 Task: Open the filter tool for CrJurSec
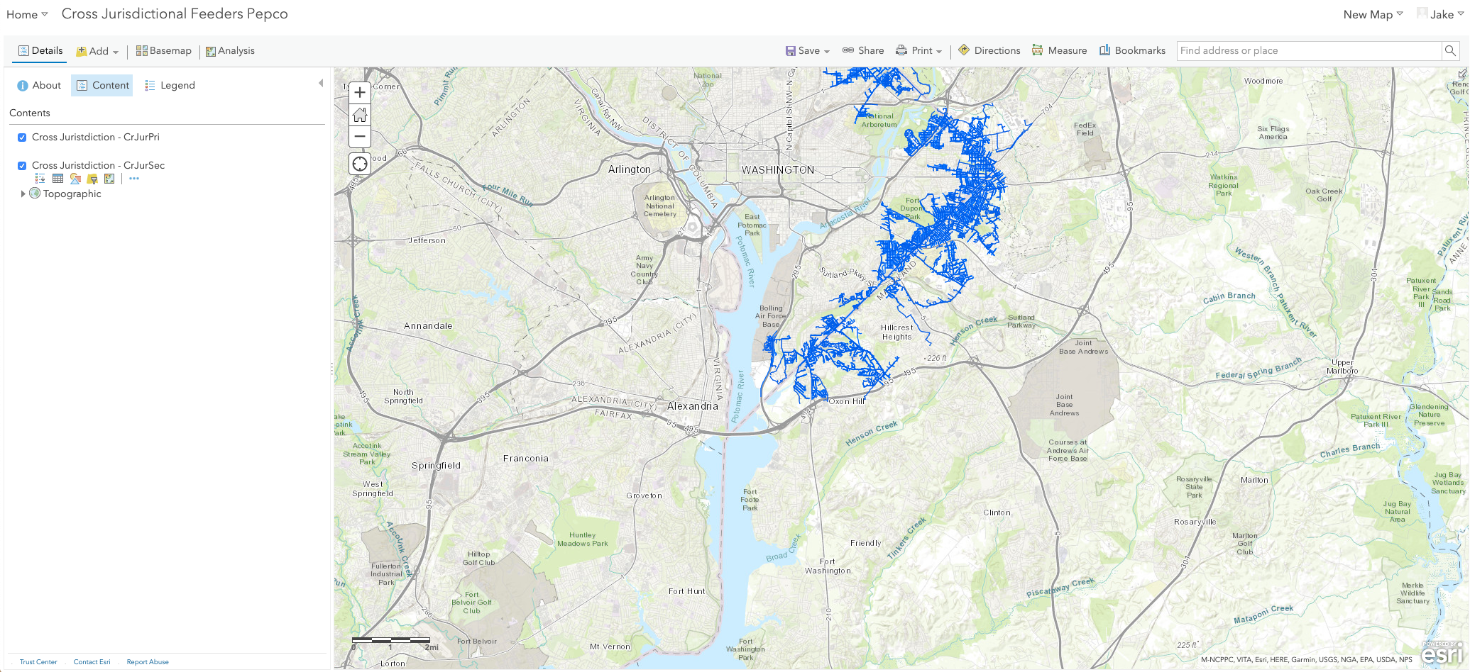[92, 179]
